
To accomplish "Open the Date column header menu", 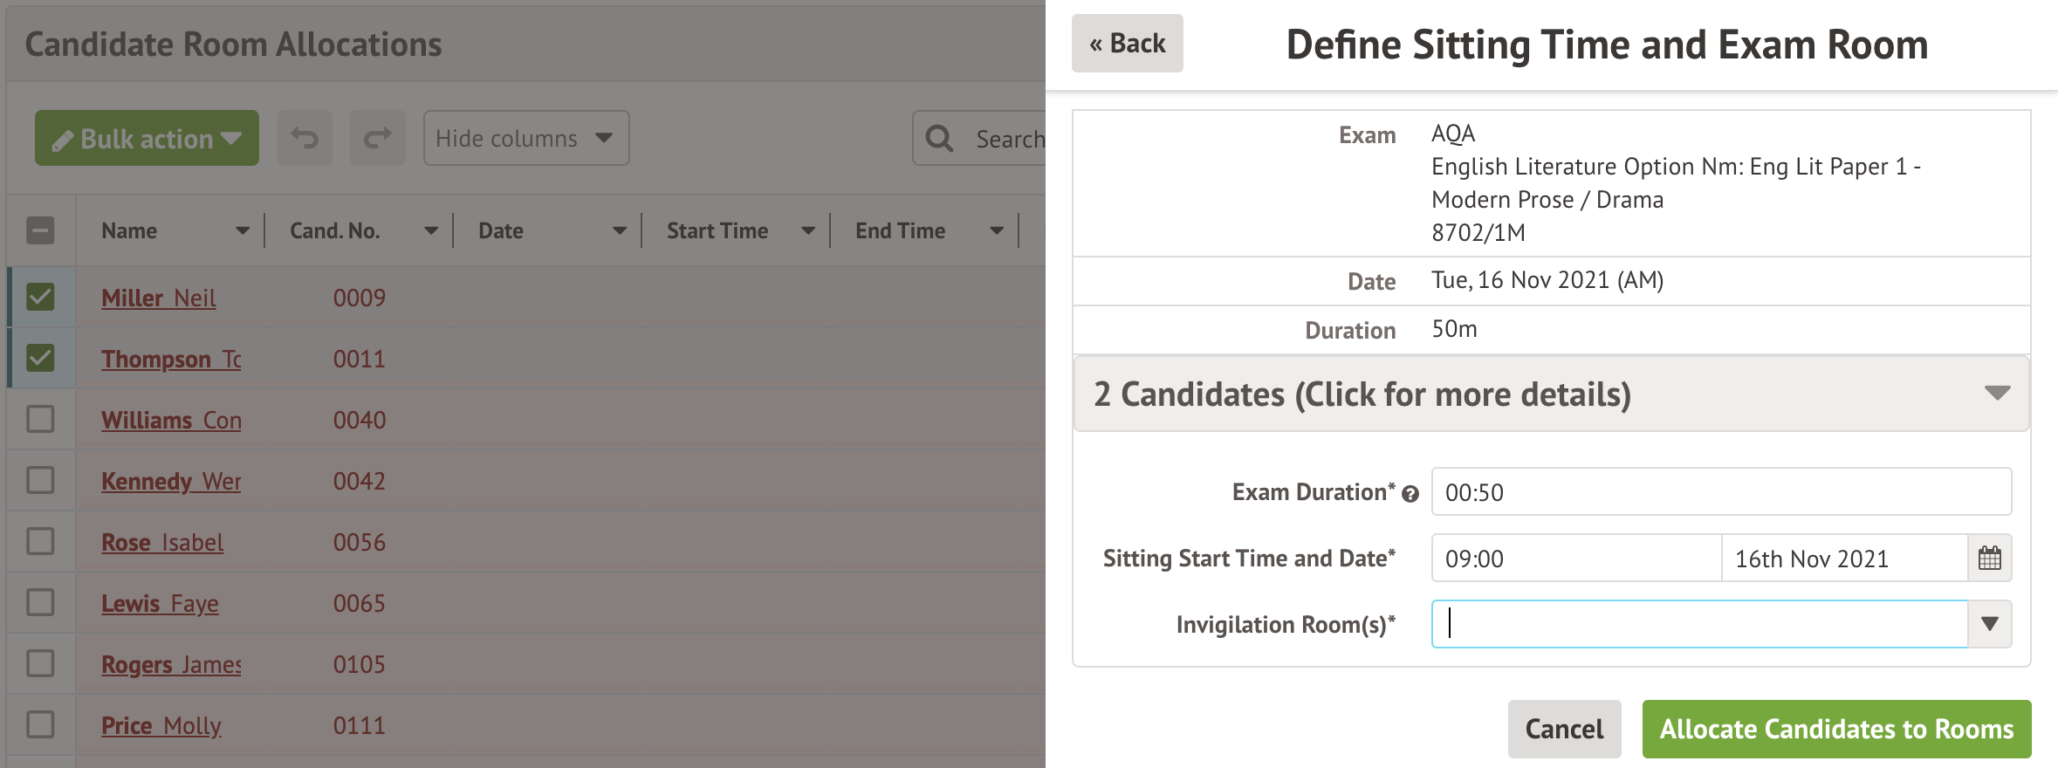I will (620, 231).
